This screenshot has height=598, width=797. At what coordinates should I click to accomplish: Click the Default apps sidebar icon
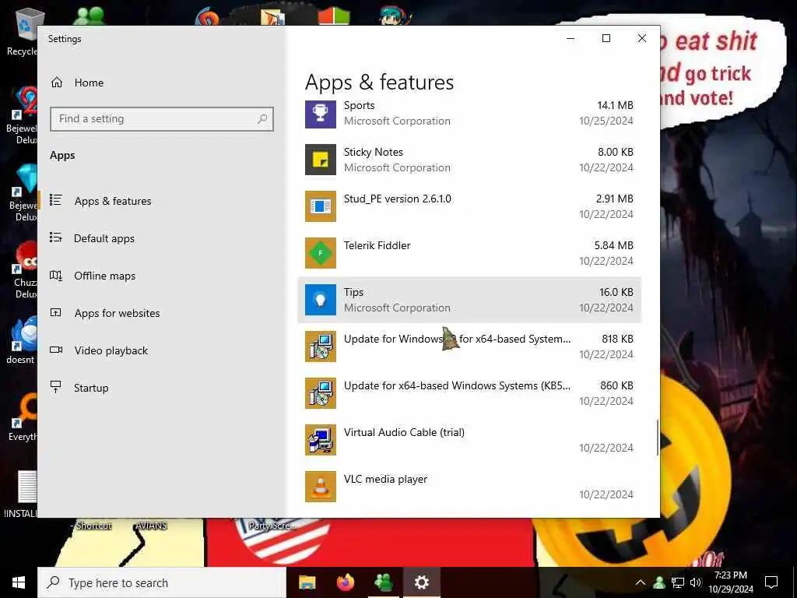coord(56,238)
